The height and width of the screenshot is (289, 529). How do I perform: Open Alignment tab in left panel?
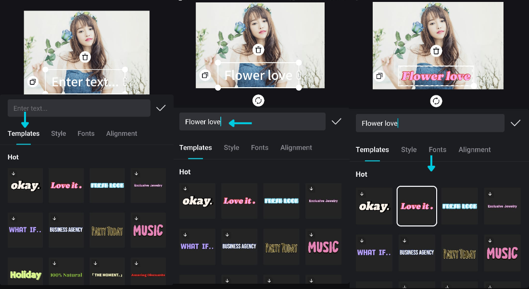[x=122, y=133]
